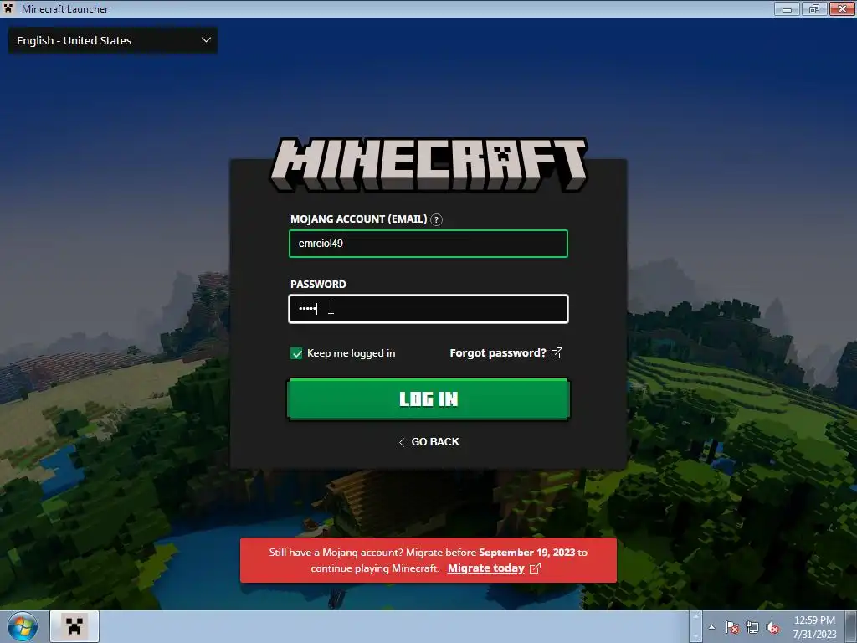The image size is (857, 643).
Task: Open Action Center flag tray icon
Action: [731, 627]
